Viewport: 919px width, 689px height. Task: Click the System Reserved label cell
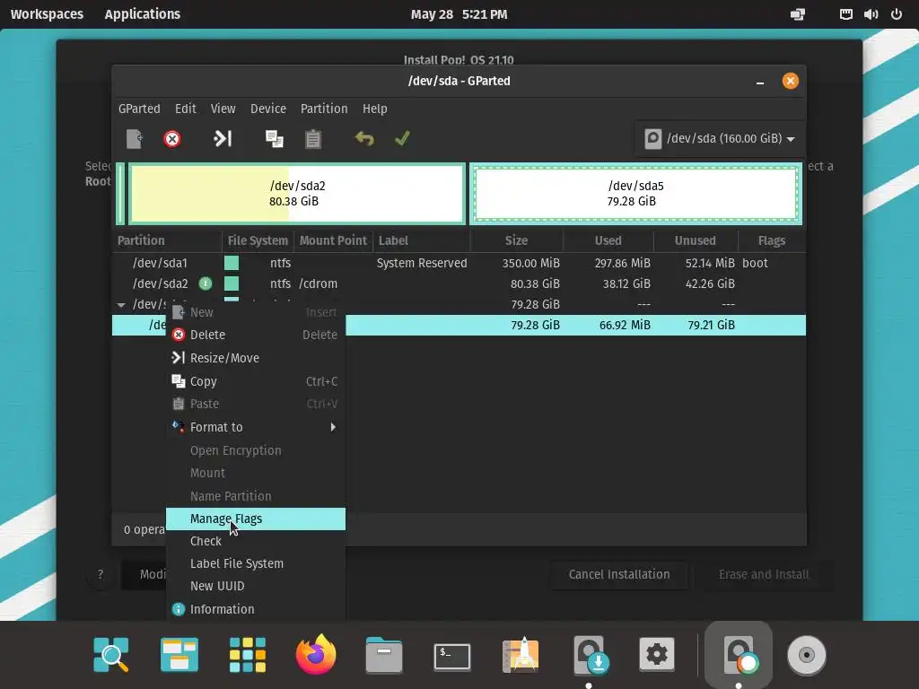422,263
